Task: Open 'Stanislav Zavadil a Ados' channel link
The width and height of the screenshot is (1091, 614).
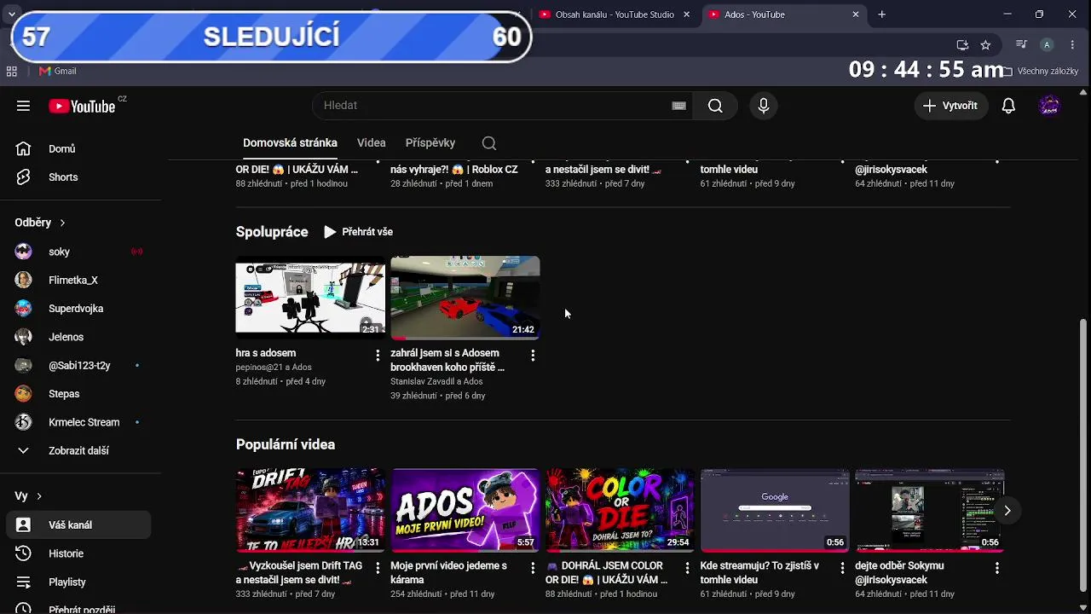Action: point(436,382)
